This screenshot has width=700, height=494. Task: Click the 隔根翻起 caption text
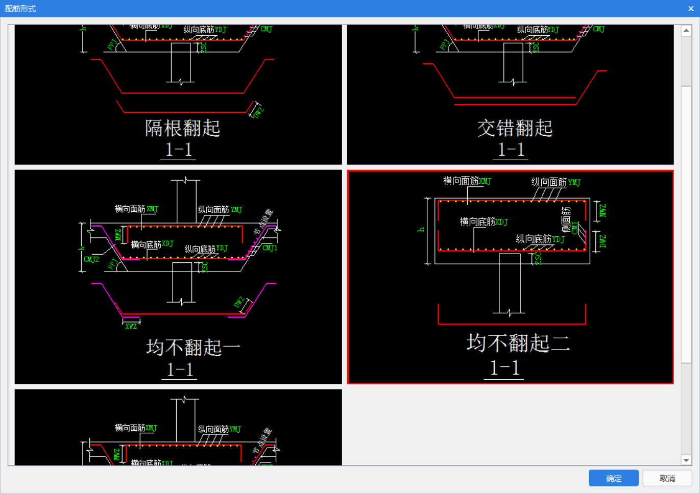click(x=183, y=128)
